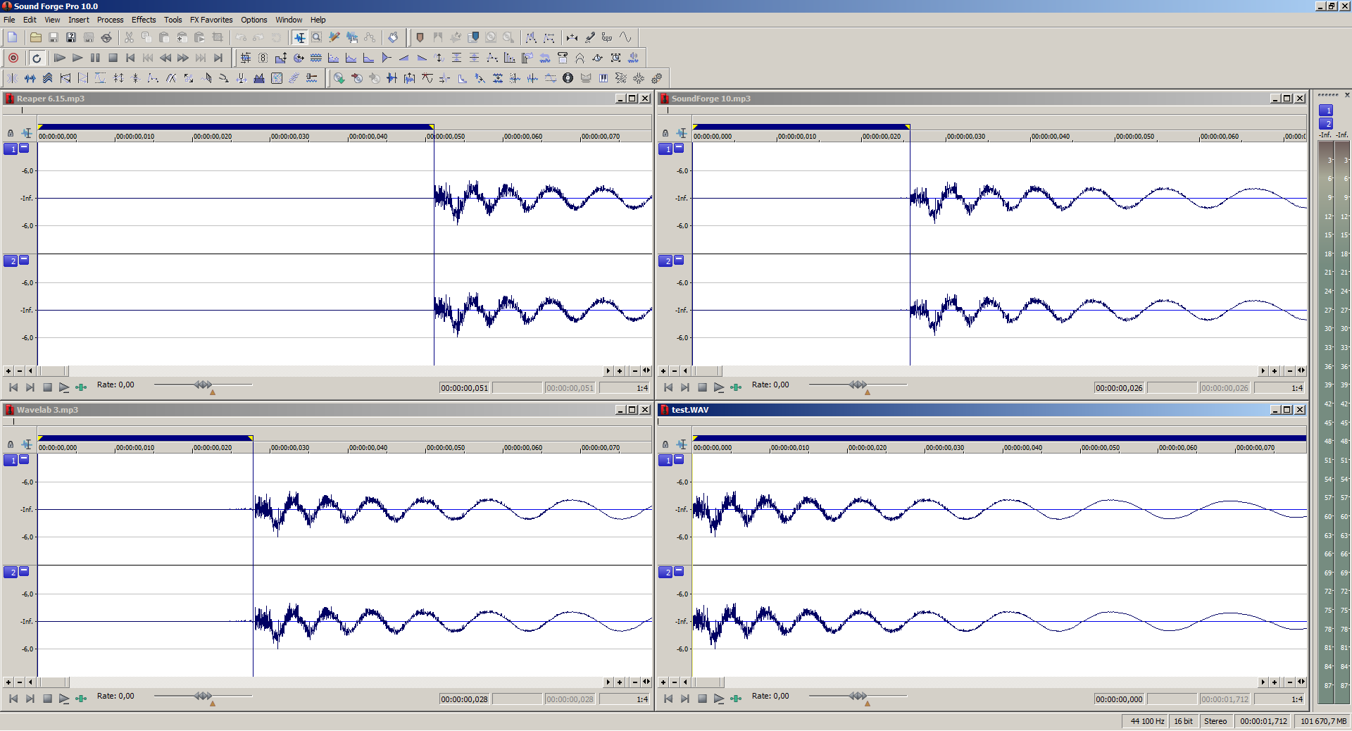Image resolution: width=1352 pixels, height=731 pixels.
Task: Go to start in Wavelab 3.mp3 window
Action: pyautogui.click(x=13, y=699)
